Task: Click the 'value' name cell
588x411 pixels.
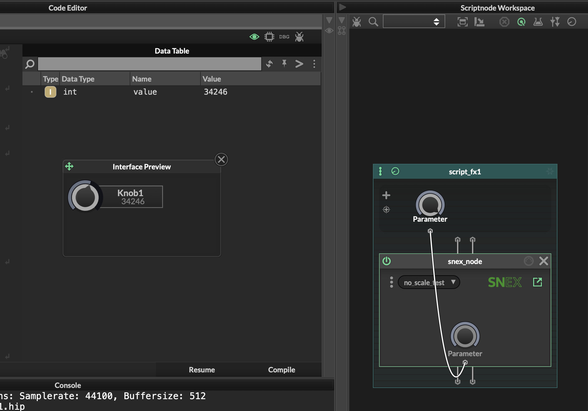Action: click(x=145, y=92)
